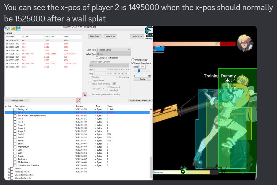277x185 pixels.
Task: Toggle the Active memory only checkbox
Action: [90, 84]
